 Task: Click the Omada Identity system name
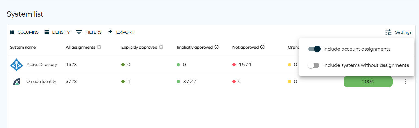pos(41,82)
